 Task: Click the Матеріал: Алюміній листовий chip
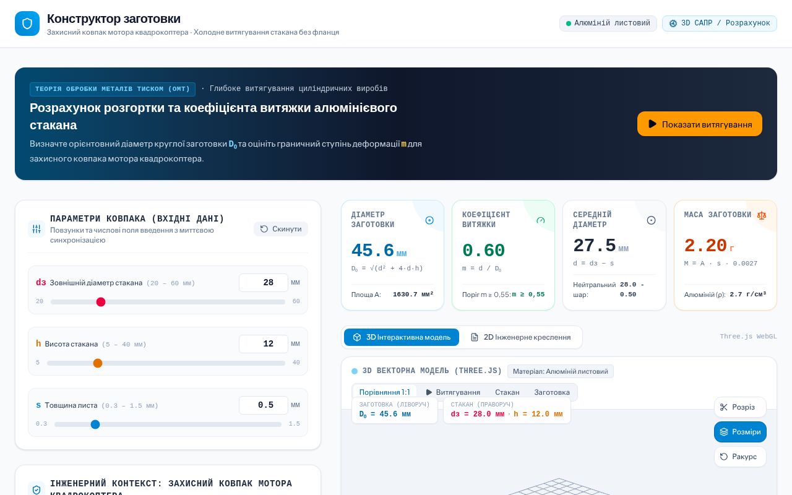[x=561, y=371]
